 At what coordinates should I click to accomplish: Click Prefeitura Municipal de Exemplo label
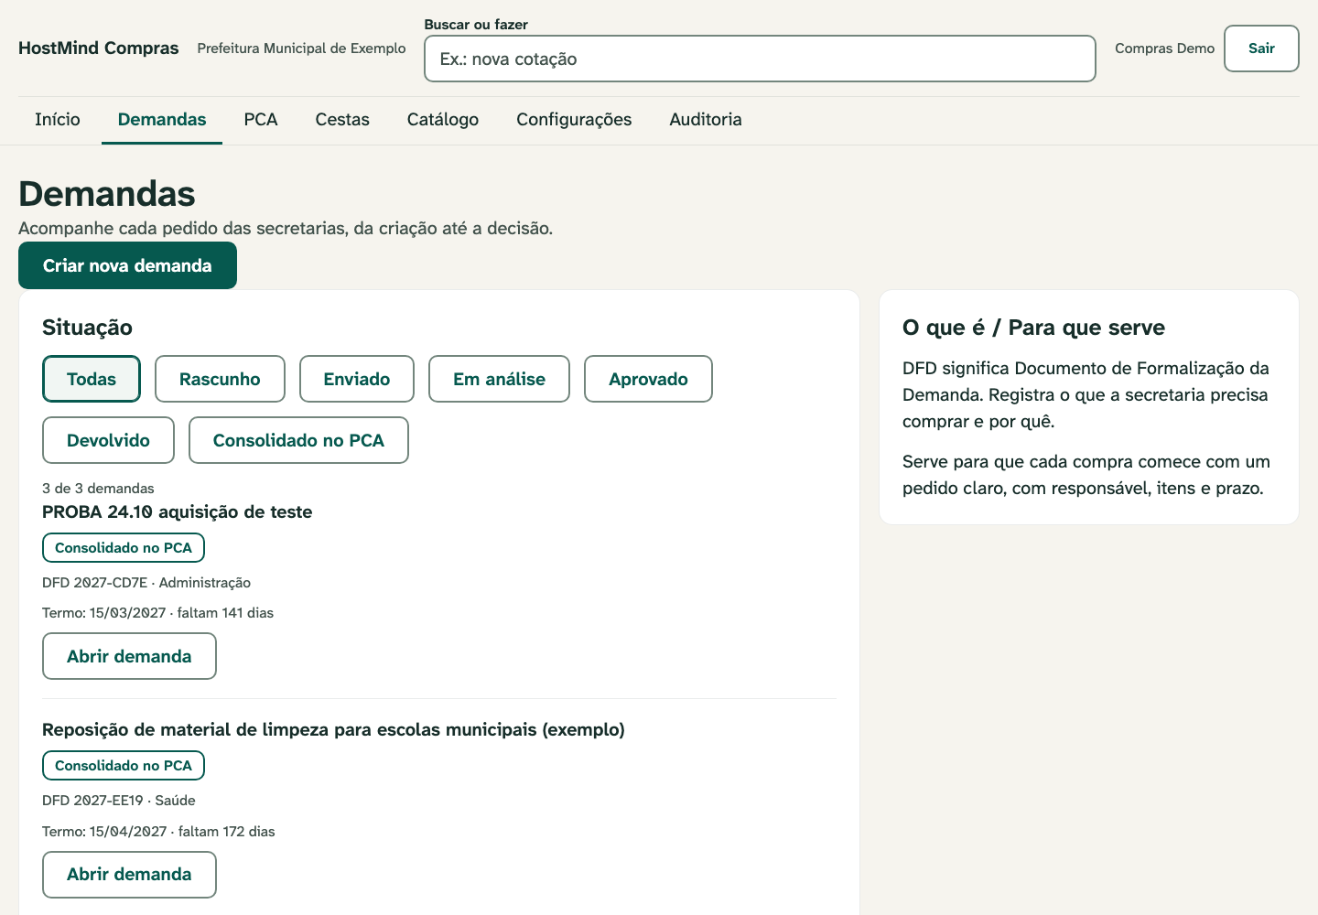click(x=302, y=48)
